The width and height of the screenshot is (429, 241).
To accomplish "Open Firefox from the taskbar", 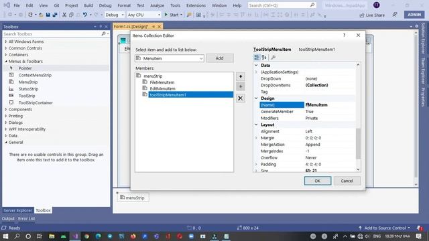I will [x=133, y=236].
